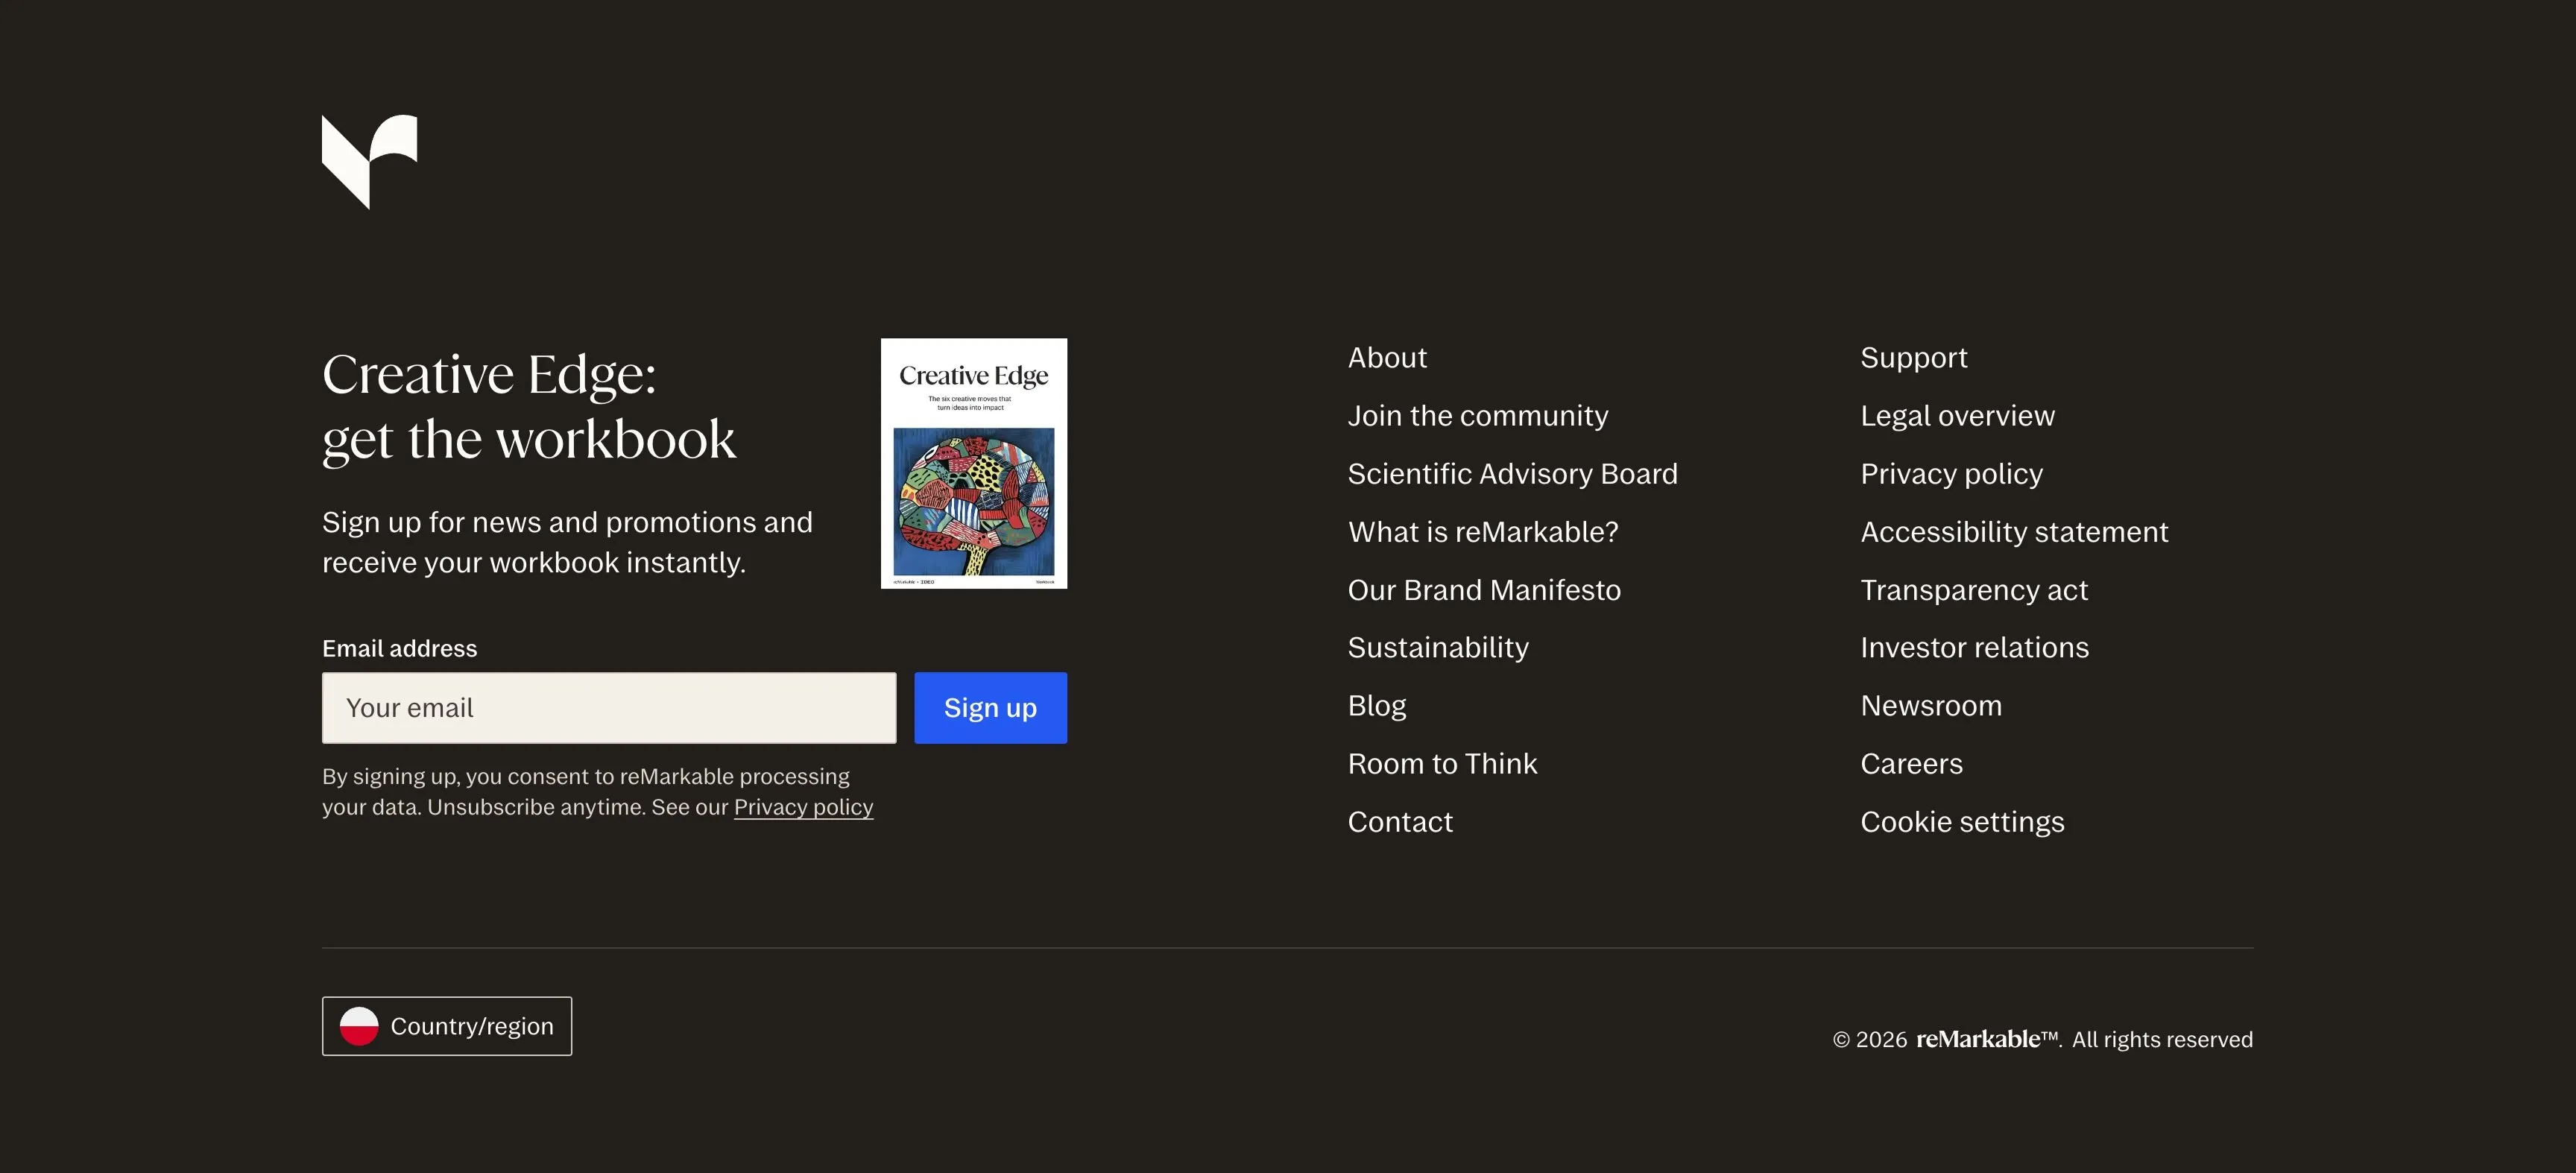Open Privacy policy in footer column

pos(1951,474)
